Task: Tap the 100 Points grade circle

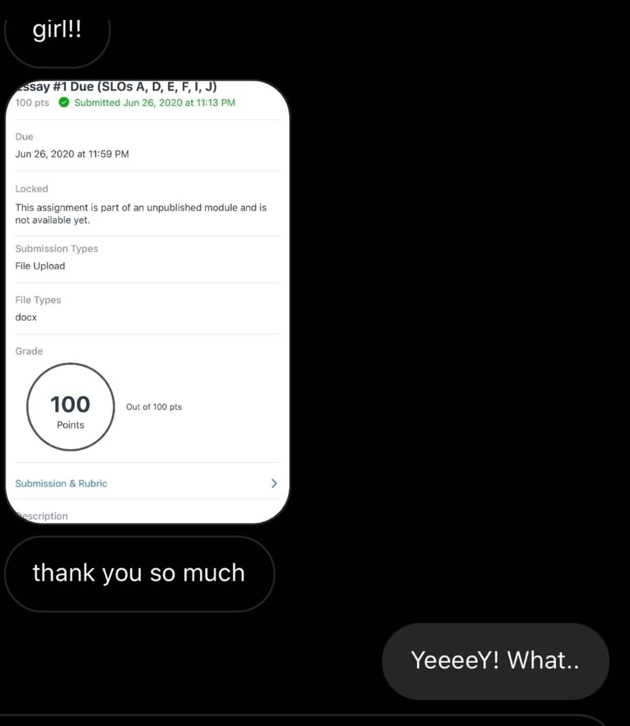Action: pos(71,407)
